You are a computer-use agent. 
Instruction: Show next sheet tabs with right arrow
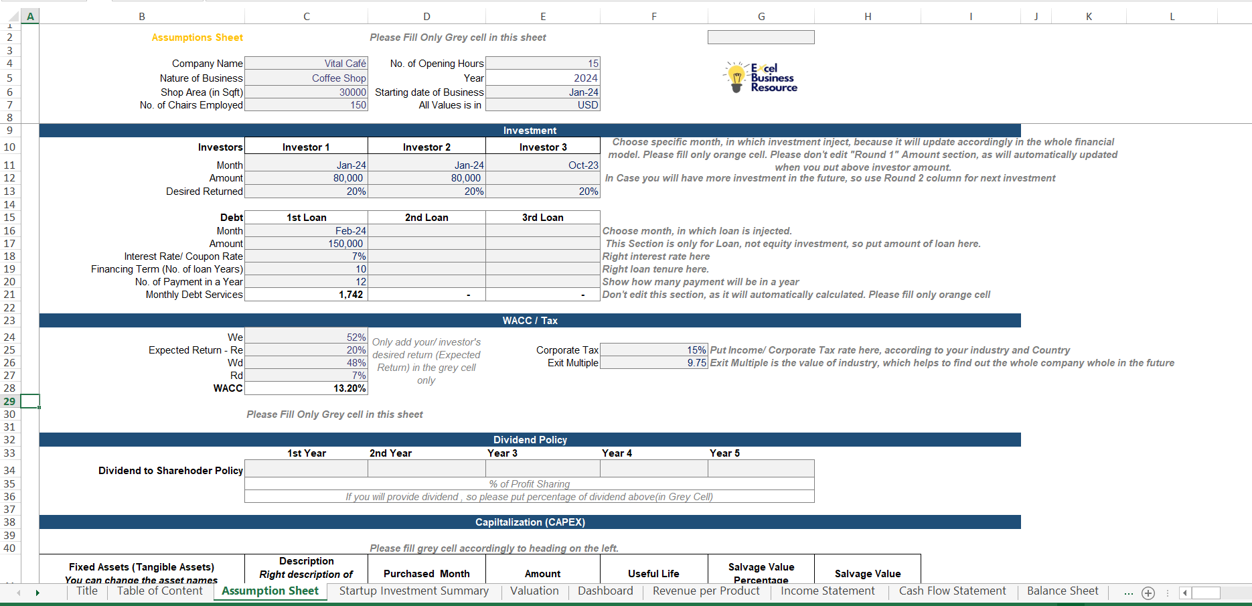[37, 593]
